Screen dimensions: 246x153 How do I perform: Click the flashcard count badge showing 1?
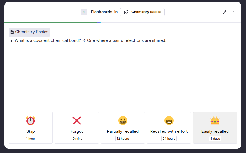click(x=84, y=12)
